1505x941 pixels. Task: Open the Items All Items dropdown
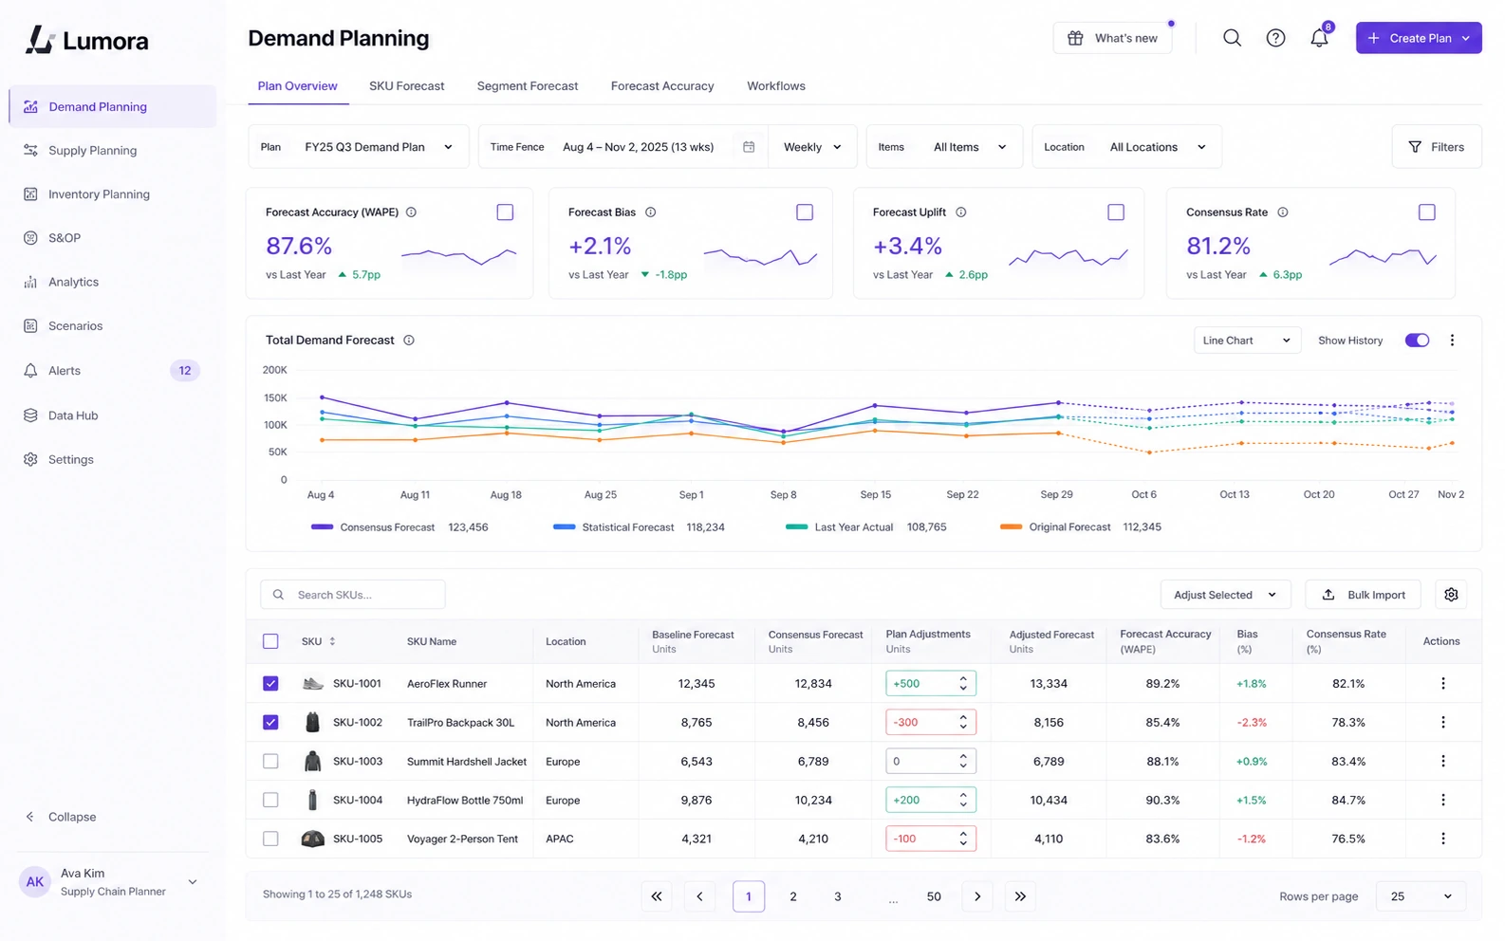pyautogui.click(x=944, y=147)
